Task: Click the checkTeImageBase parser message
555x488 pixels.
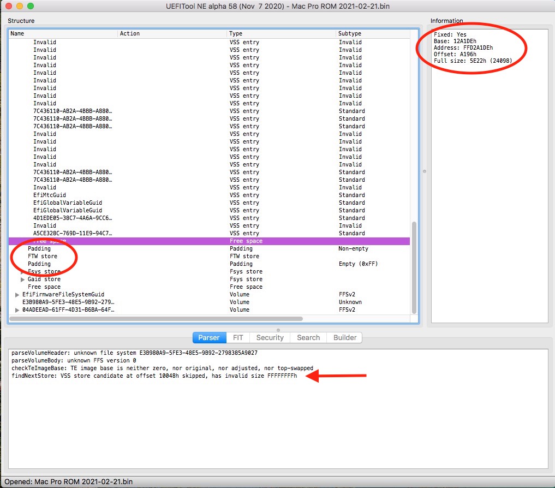Action: [163, 368]
